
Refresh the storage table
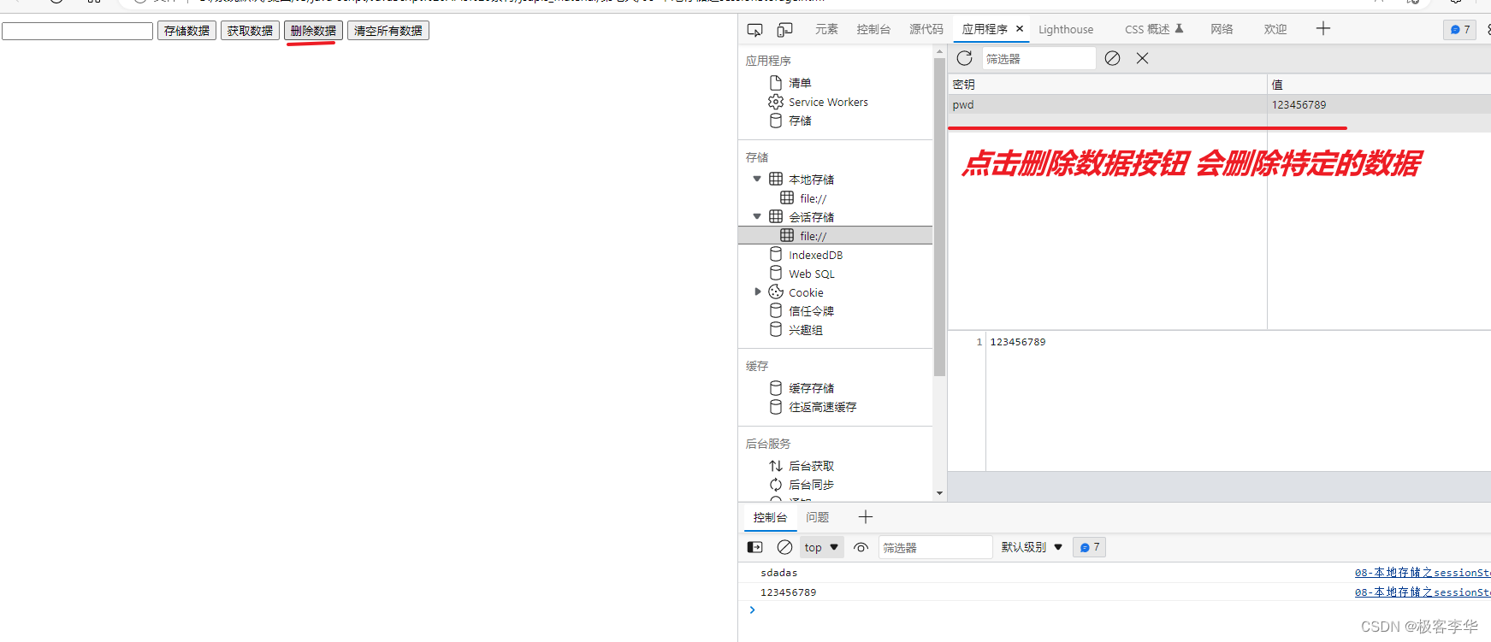point(964,58)
